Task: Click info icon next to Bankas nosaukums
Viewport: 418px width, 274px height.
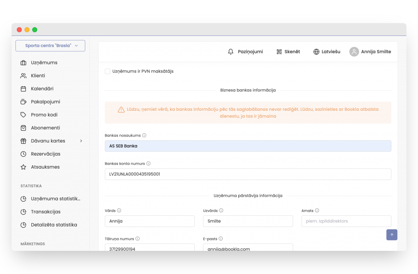Action: [144, 135]
